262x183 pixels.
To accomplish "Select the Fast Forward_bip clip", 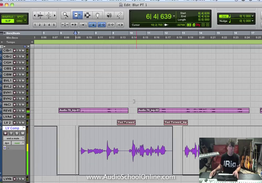I will tap(176, 122).
